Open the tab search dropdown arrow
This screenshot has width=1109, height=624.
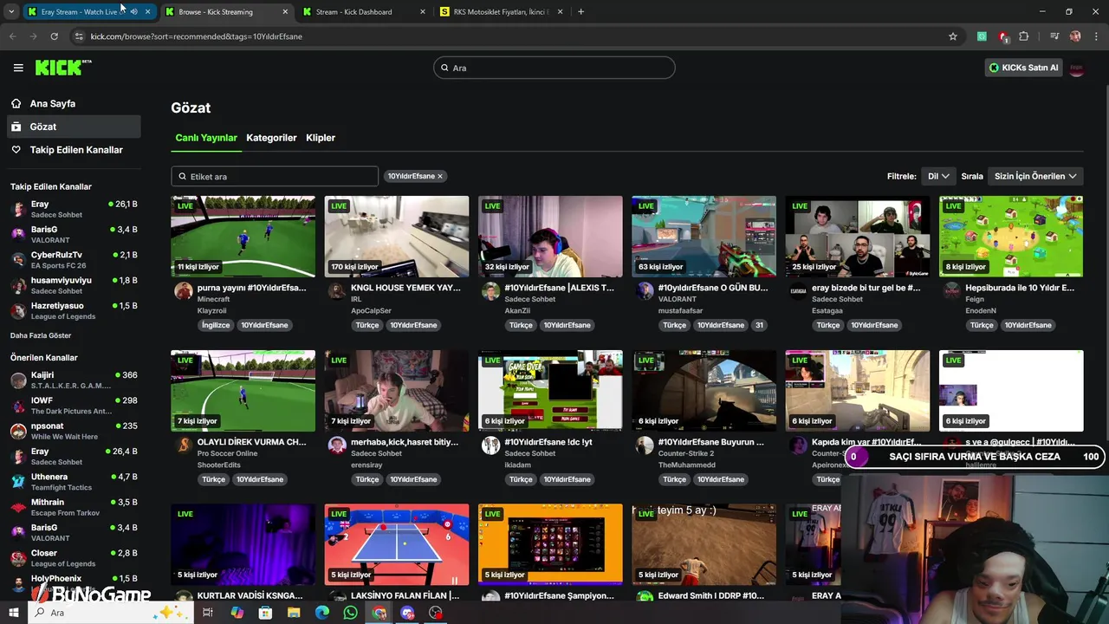(10, 12)
